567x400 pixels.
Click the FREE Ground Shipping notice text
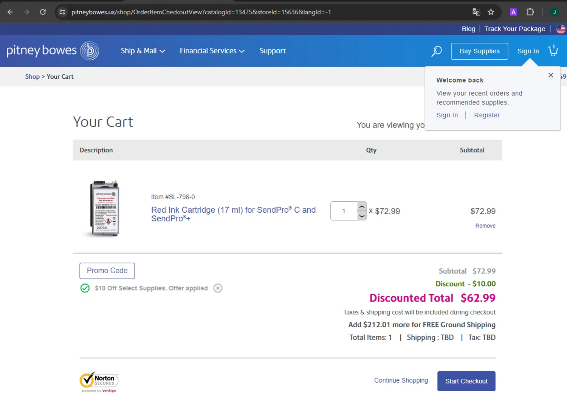pyautogui.click(x=421, y=325)
